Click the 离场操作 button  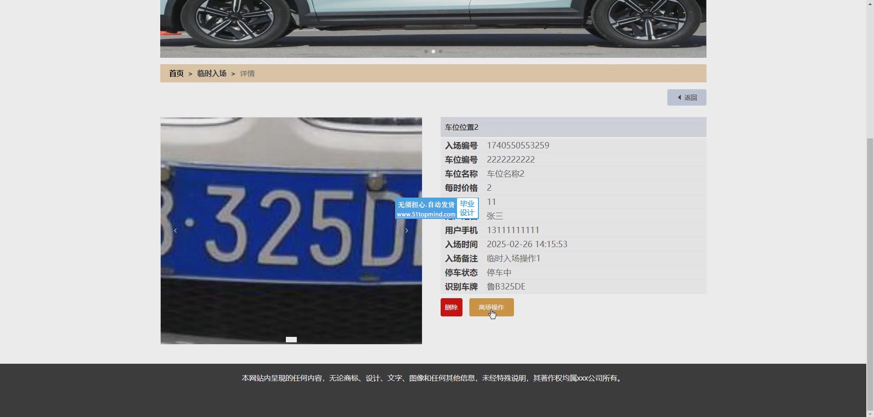(x=491, y=307)
